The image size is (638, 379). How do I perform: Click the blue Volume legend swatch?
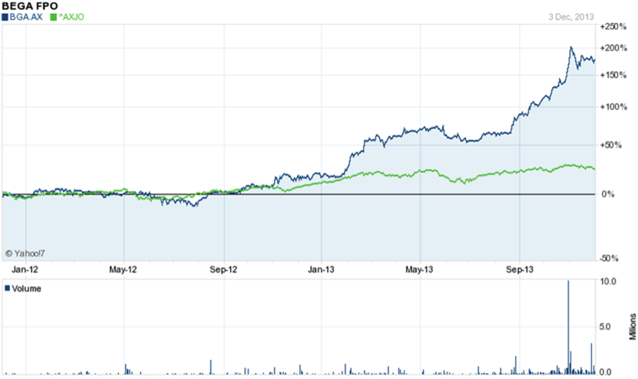click(x=7, y=288)
